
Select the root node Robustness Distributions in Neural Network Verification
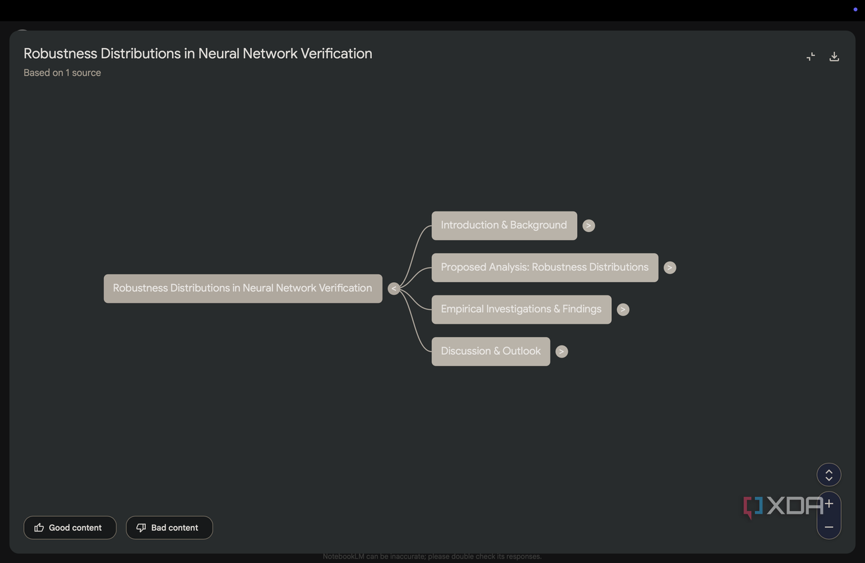(x=243, y=289)
